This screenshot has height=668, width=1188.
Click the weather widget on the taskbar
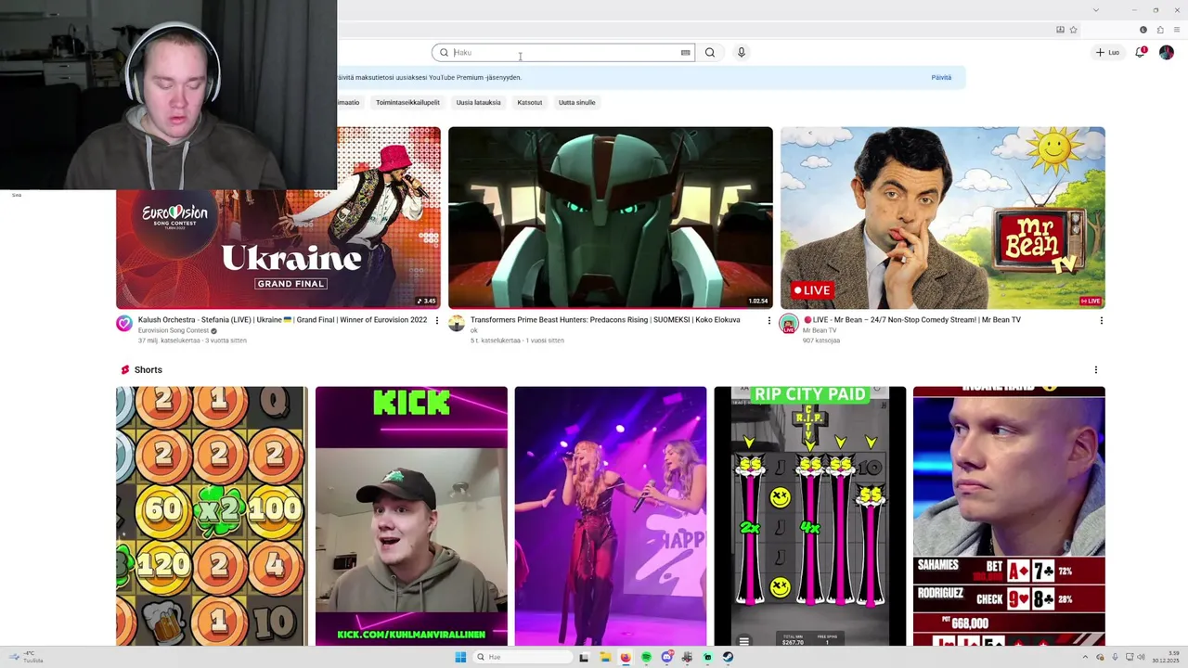point(27,657)
